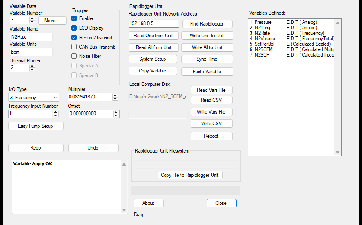362x225 pixels.
Task: Increase Decimal Places with up arrow
Action: [32, 66]
